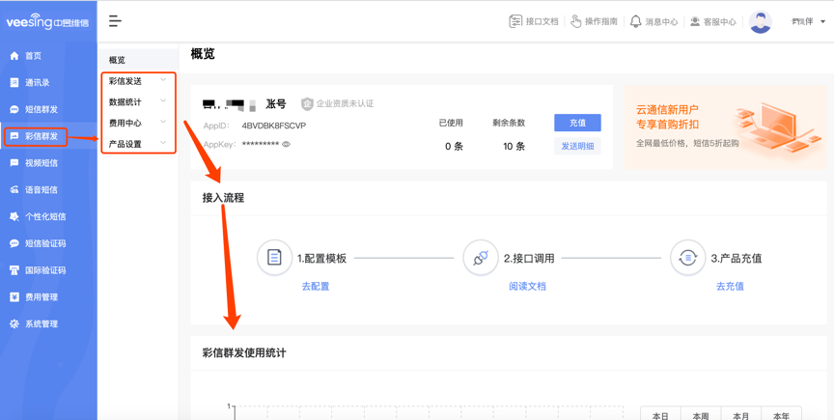Open the 消息中心 link text
The width and height of the screenshot is (834, 420).
coord(661,22)
